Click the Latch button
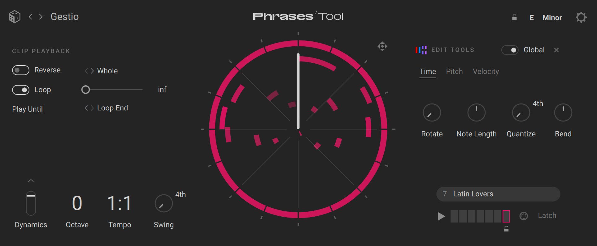597x246 pixels. 547,215
